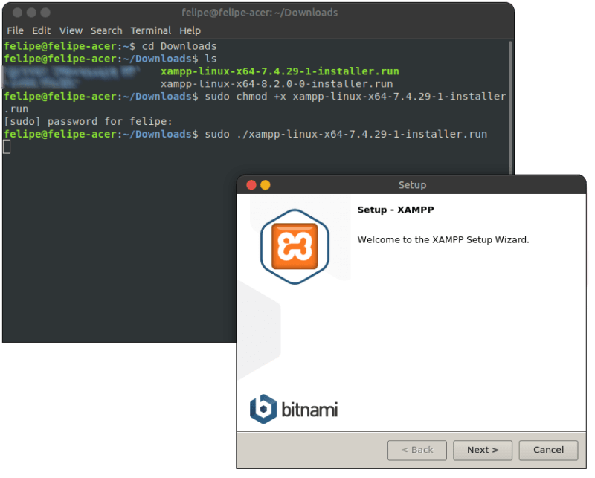
Task: Click the Next > button in the Setup wizard
Action: click(x=483, y=450)
